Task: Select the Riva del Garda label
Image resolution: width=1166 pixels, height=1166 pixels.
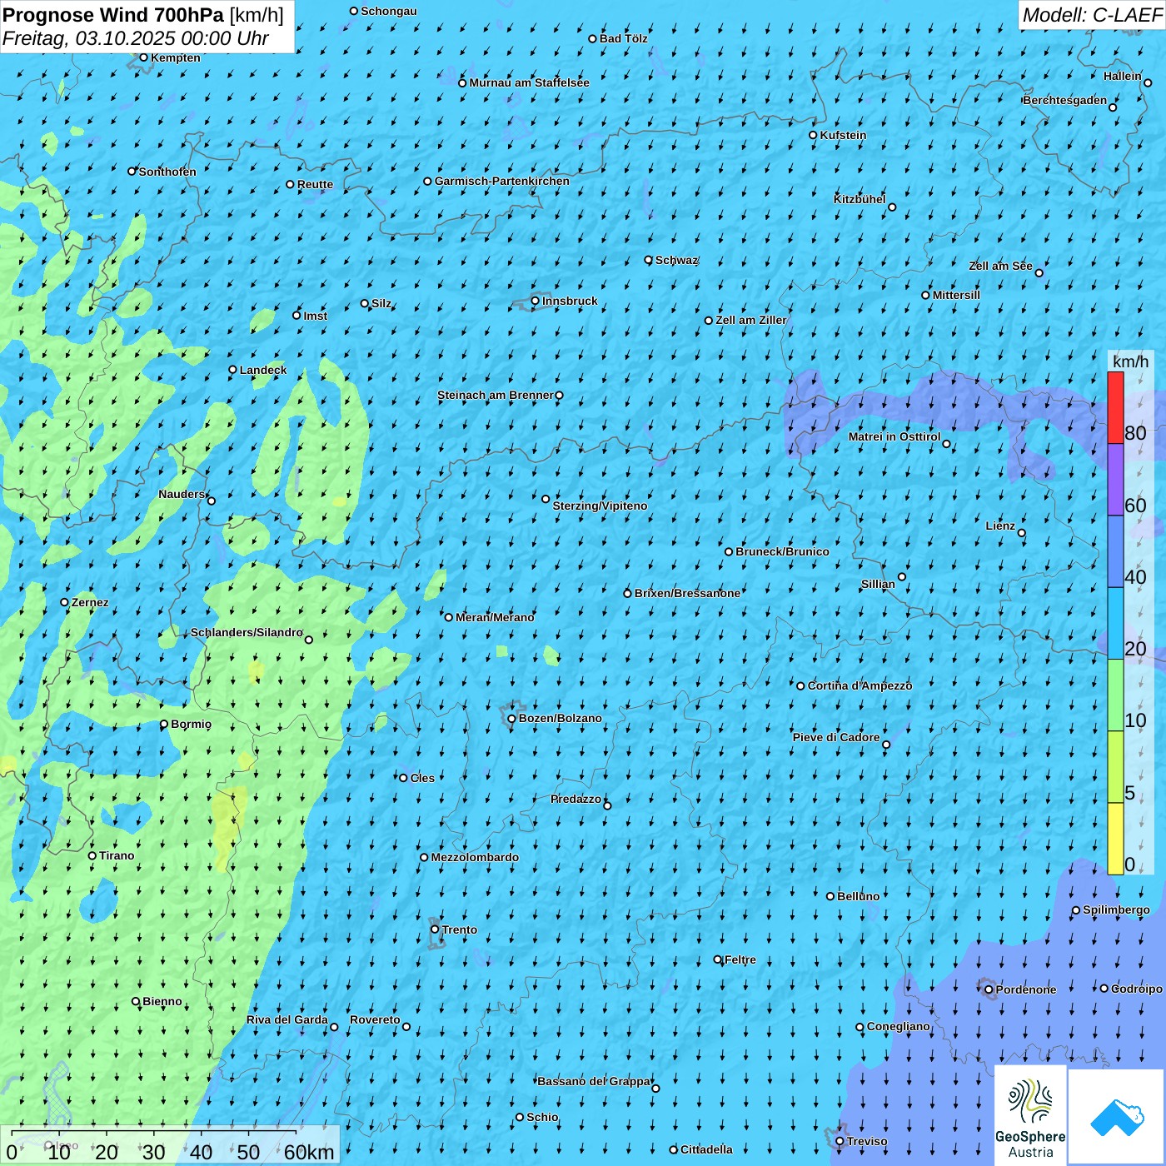Action: 287,1019
